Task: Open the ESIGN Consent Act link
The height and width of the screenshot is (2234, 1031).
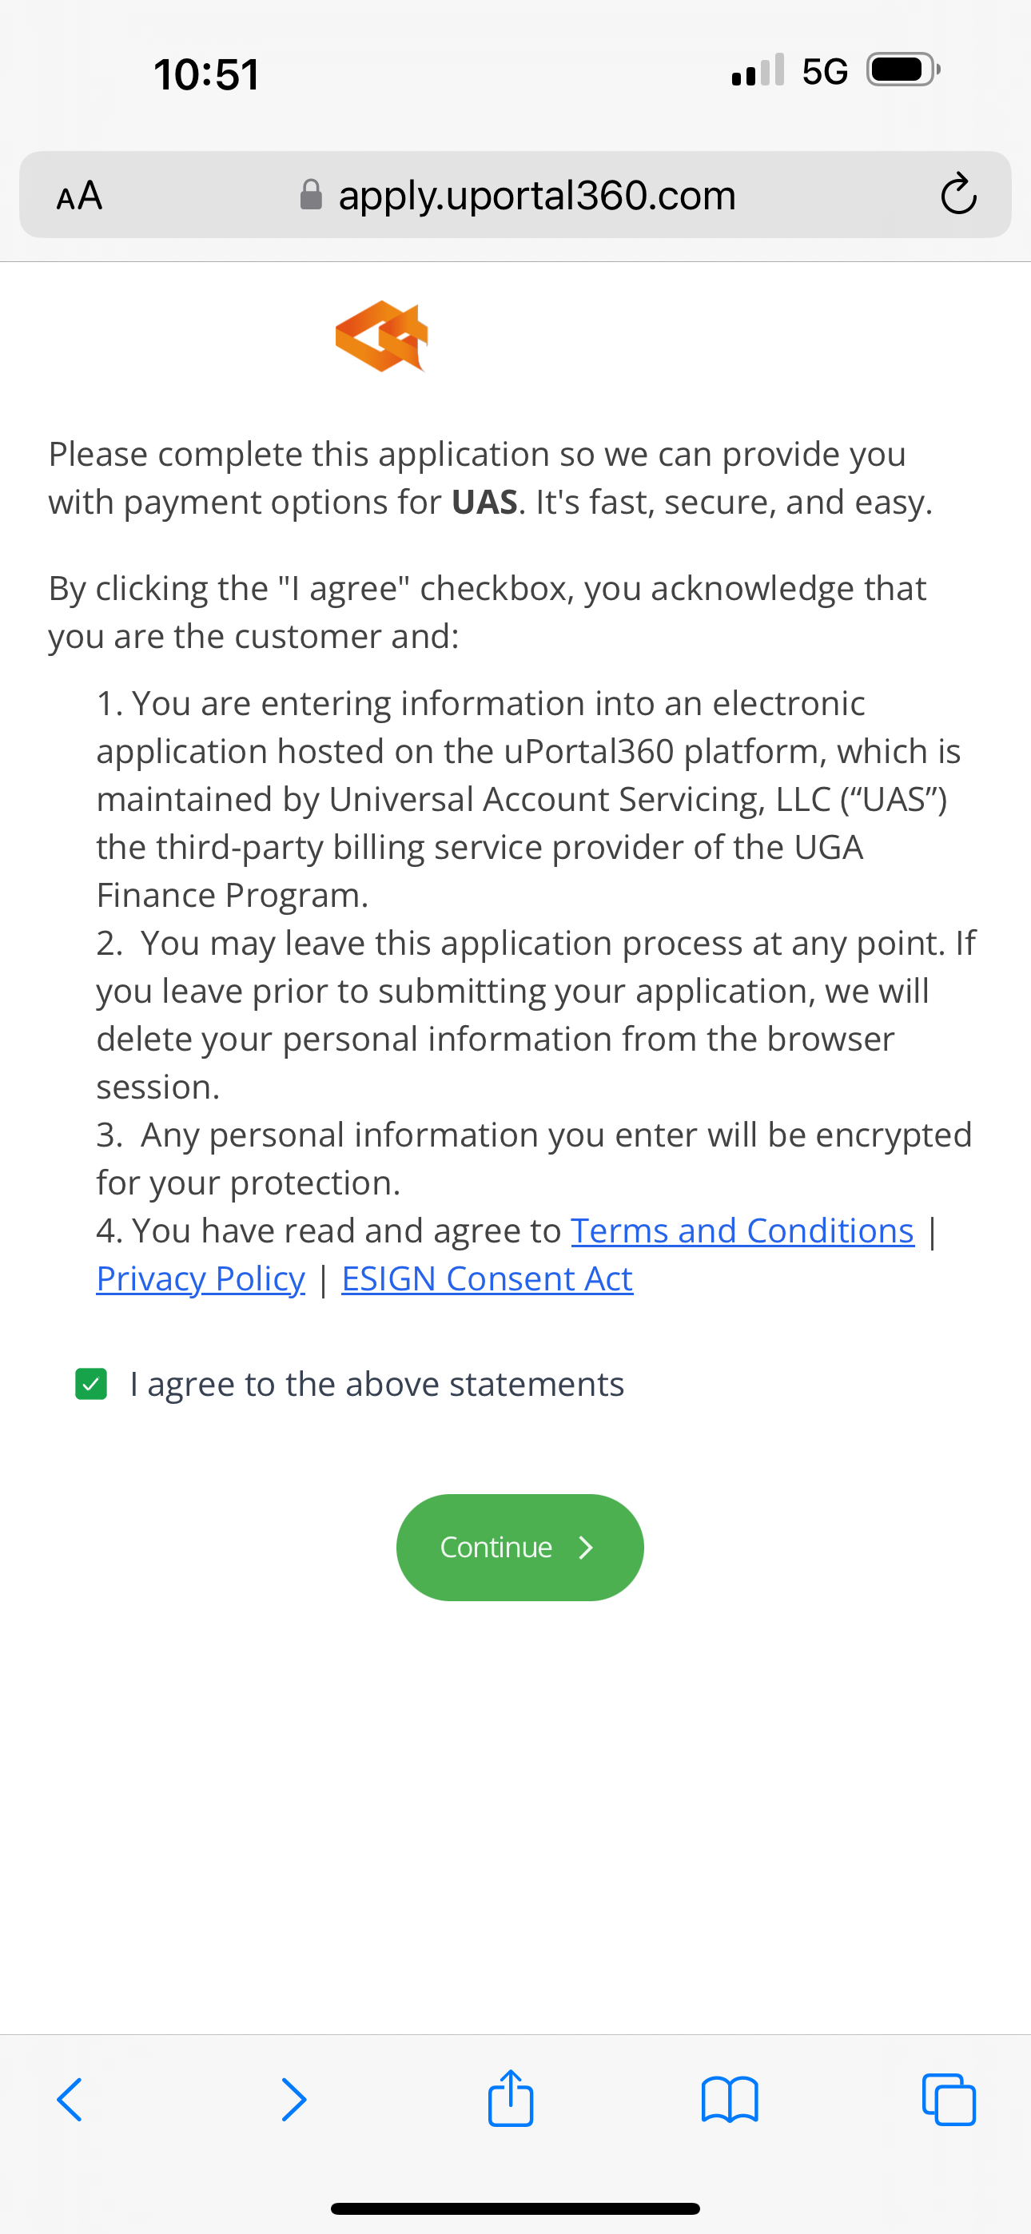Action: point(487,1278)
